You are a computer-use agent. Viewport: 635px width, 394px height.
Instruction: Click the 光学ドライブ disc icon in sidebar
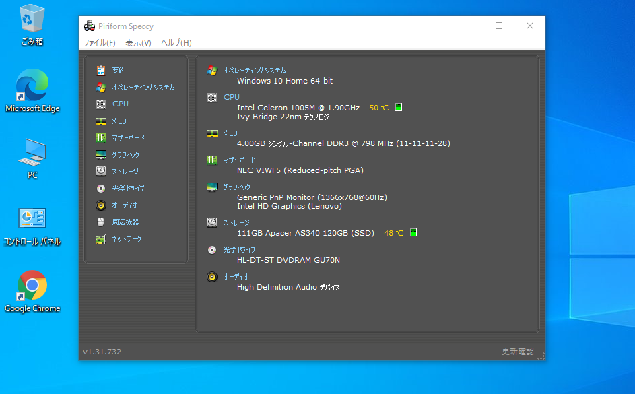[101, 189]
